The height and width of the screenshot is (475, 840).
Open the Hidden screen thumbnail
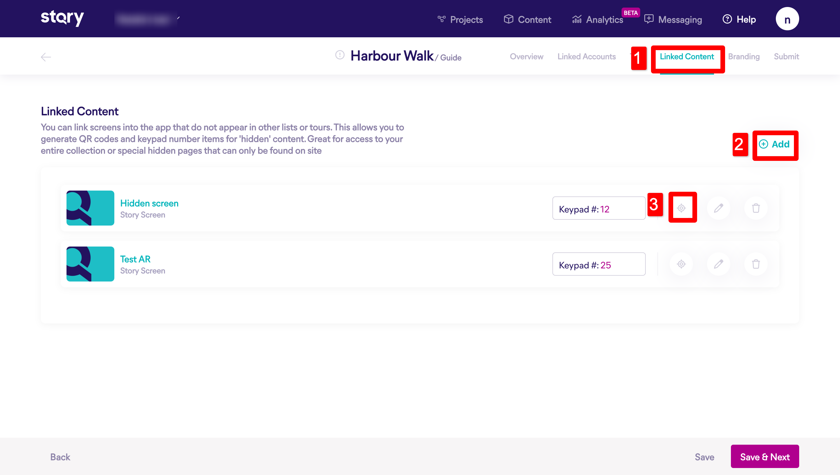pos(90,208)
